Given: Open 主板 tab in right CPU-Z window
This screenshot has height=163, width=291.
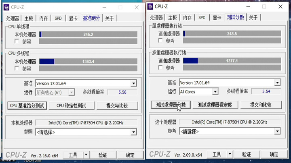Looking at the screenshot, I should tap(173, 18).
